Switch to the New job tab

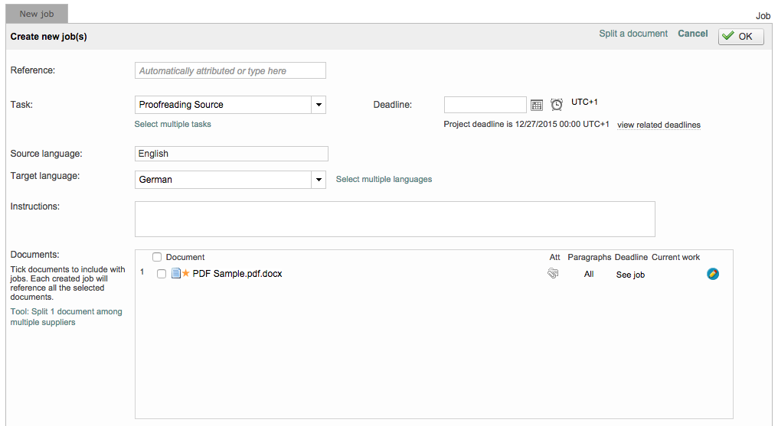pyautogui.click(x=37, y=14)
